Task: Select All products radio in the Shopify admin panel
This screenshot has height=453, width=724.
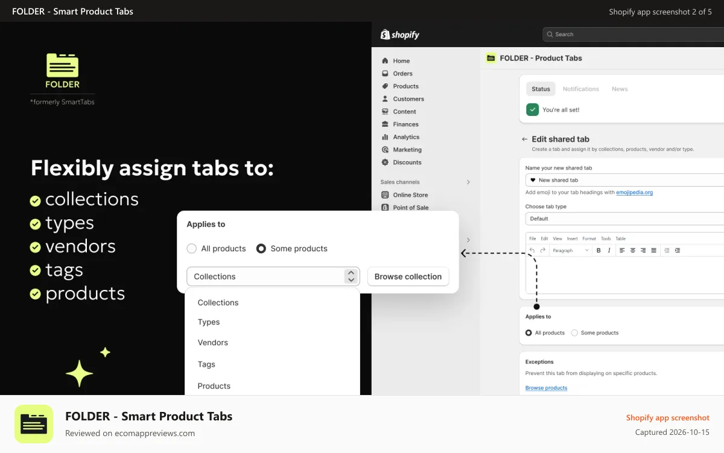Action: (x=529, y=333)
